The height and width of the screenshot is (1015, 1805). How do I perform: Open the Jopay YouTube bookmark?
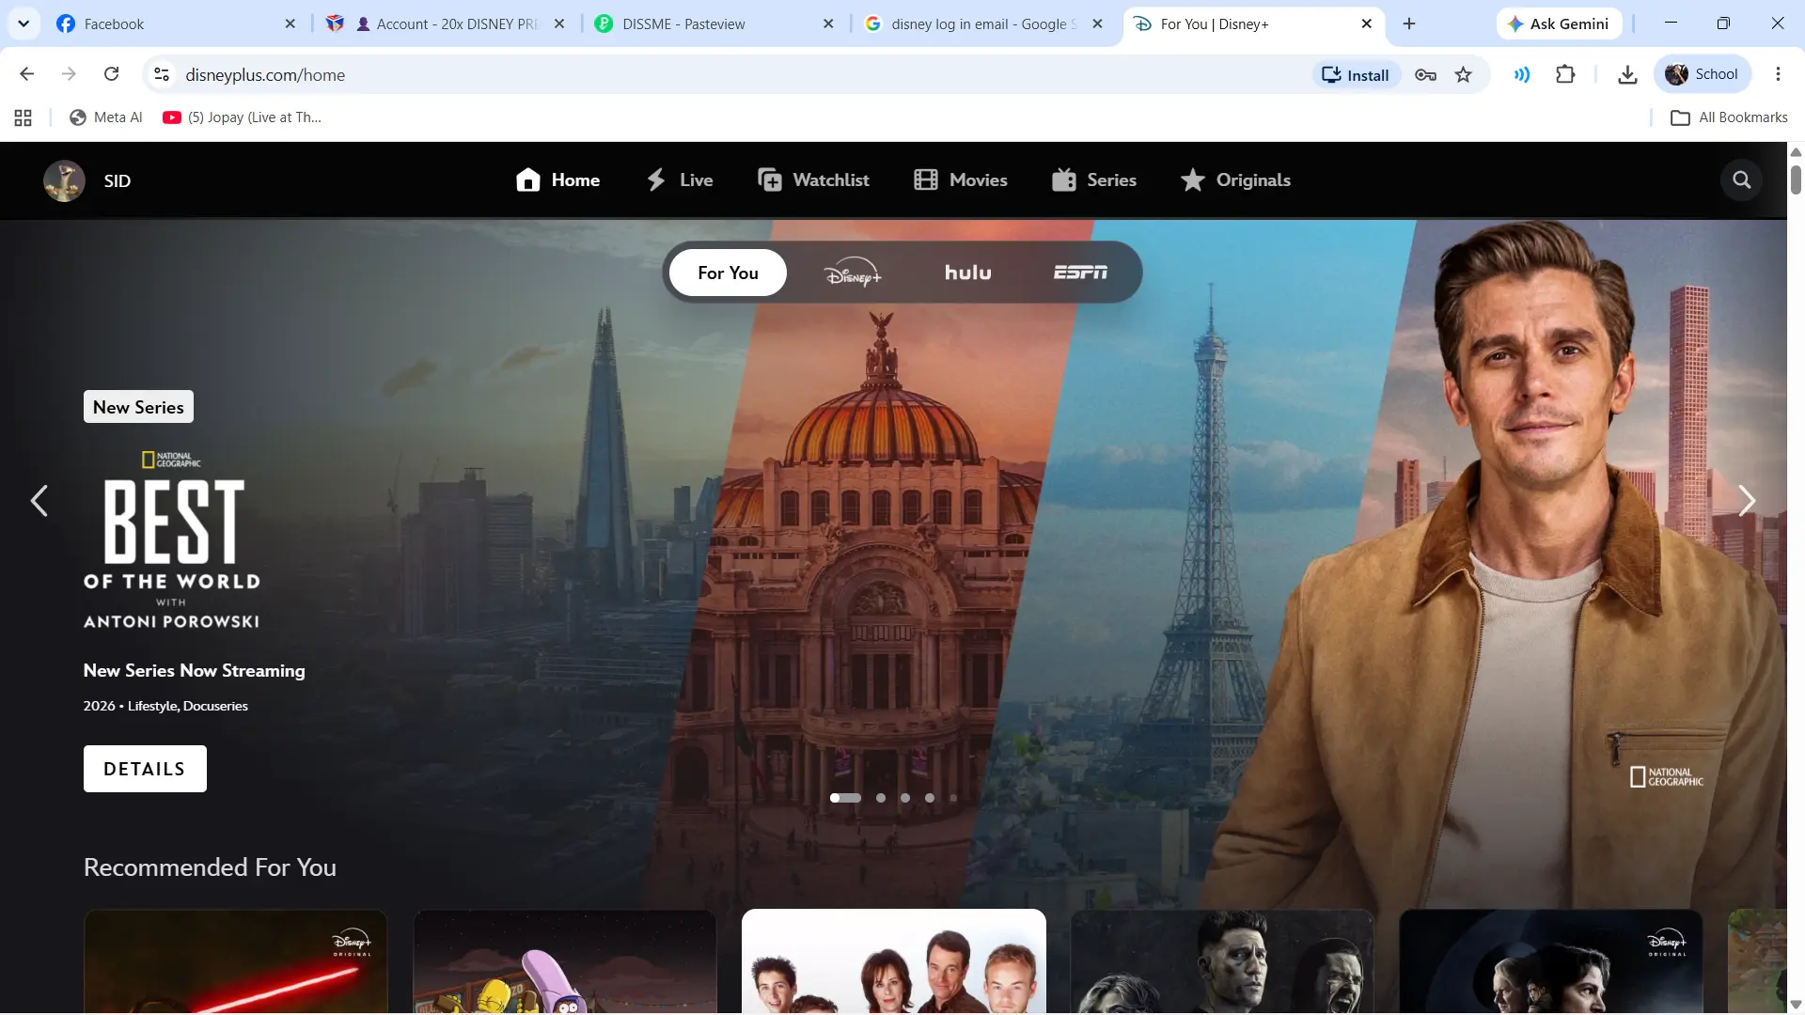coord(242,117)
